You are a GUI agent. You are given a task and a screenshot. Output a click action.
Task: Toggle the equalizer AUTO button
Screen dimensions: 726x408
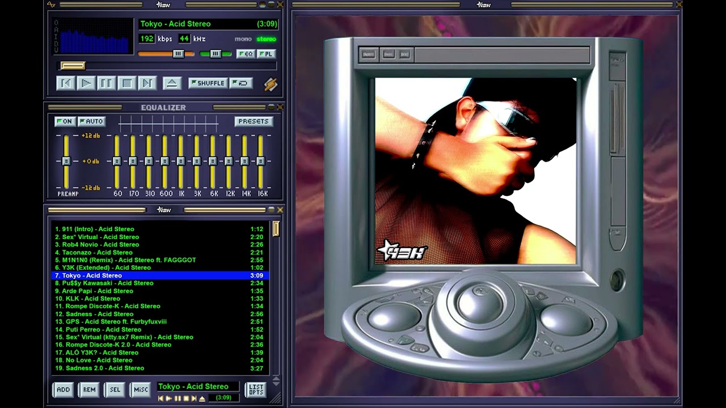(91, 121)
